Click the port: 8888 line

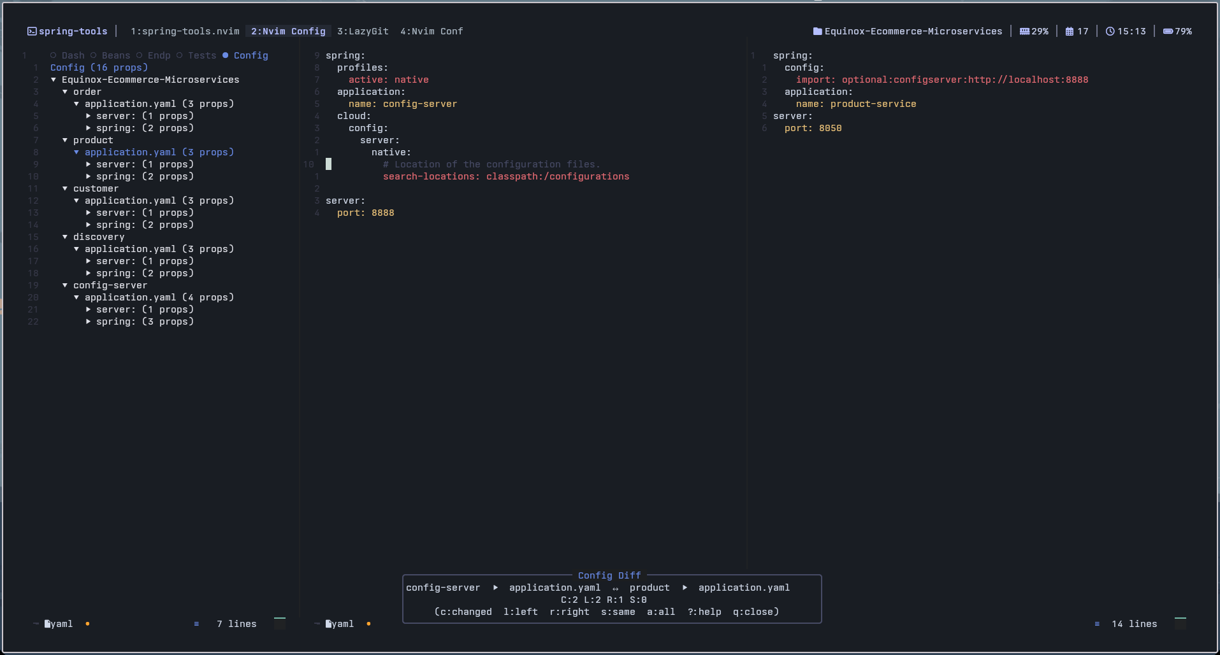tap(365, 213)
